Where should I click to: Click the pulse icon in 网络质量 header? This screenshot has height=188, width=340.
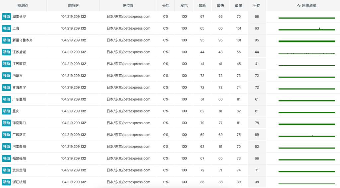(x=299, y=5)
